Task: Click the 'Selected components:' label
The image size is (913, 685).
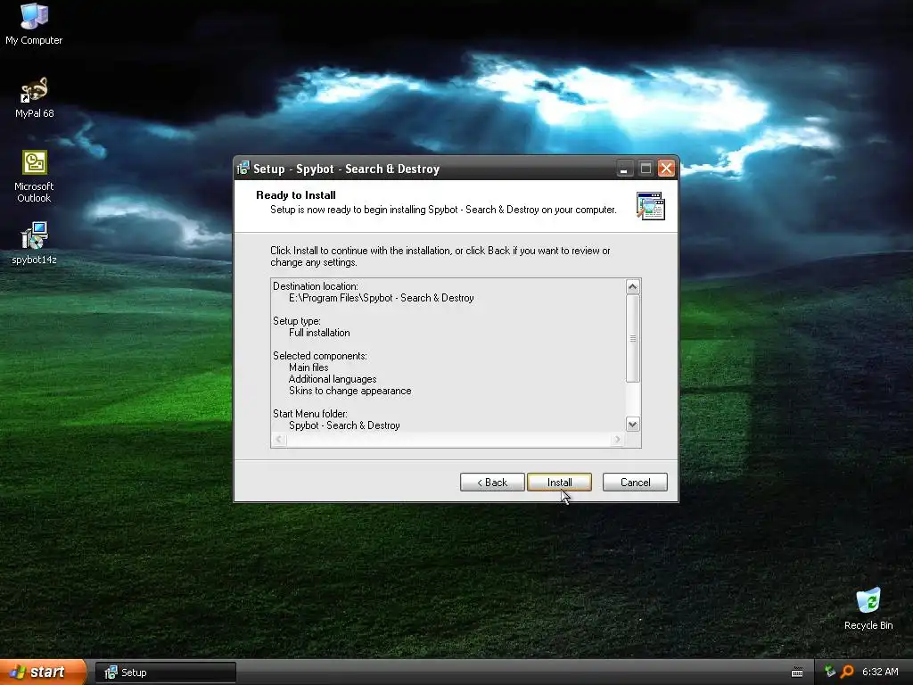Action: [x=320, y=356]
